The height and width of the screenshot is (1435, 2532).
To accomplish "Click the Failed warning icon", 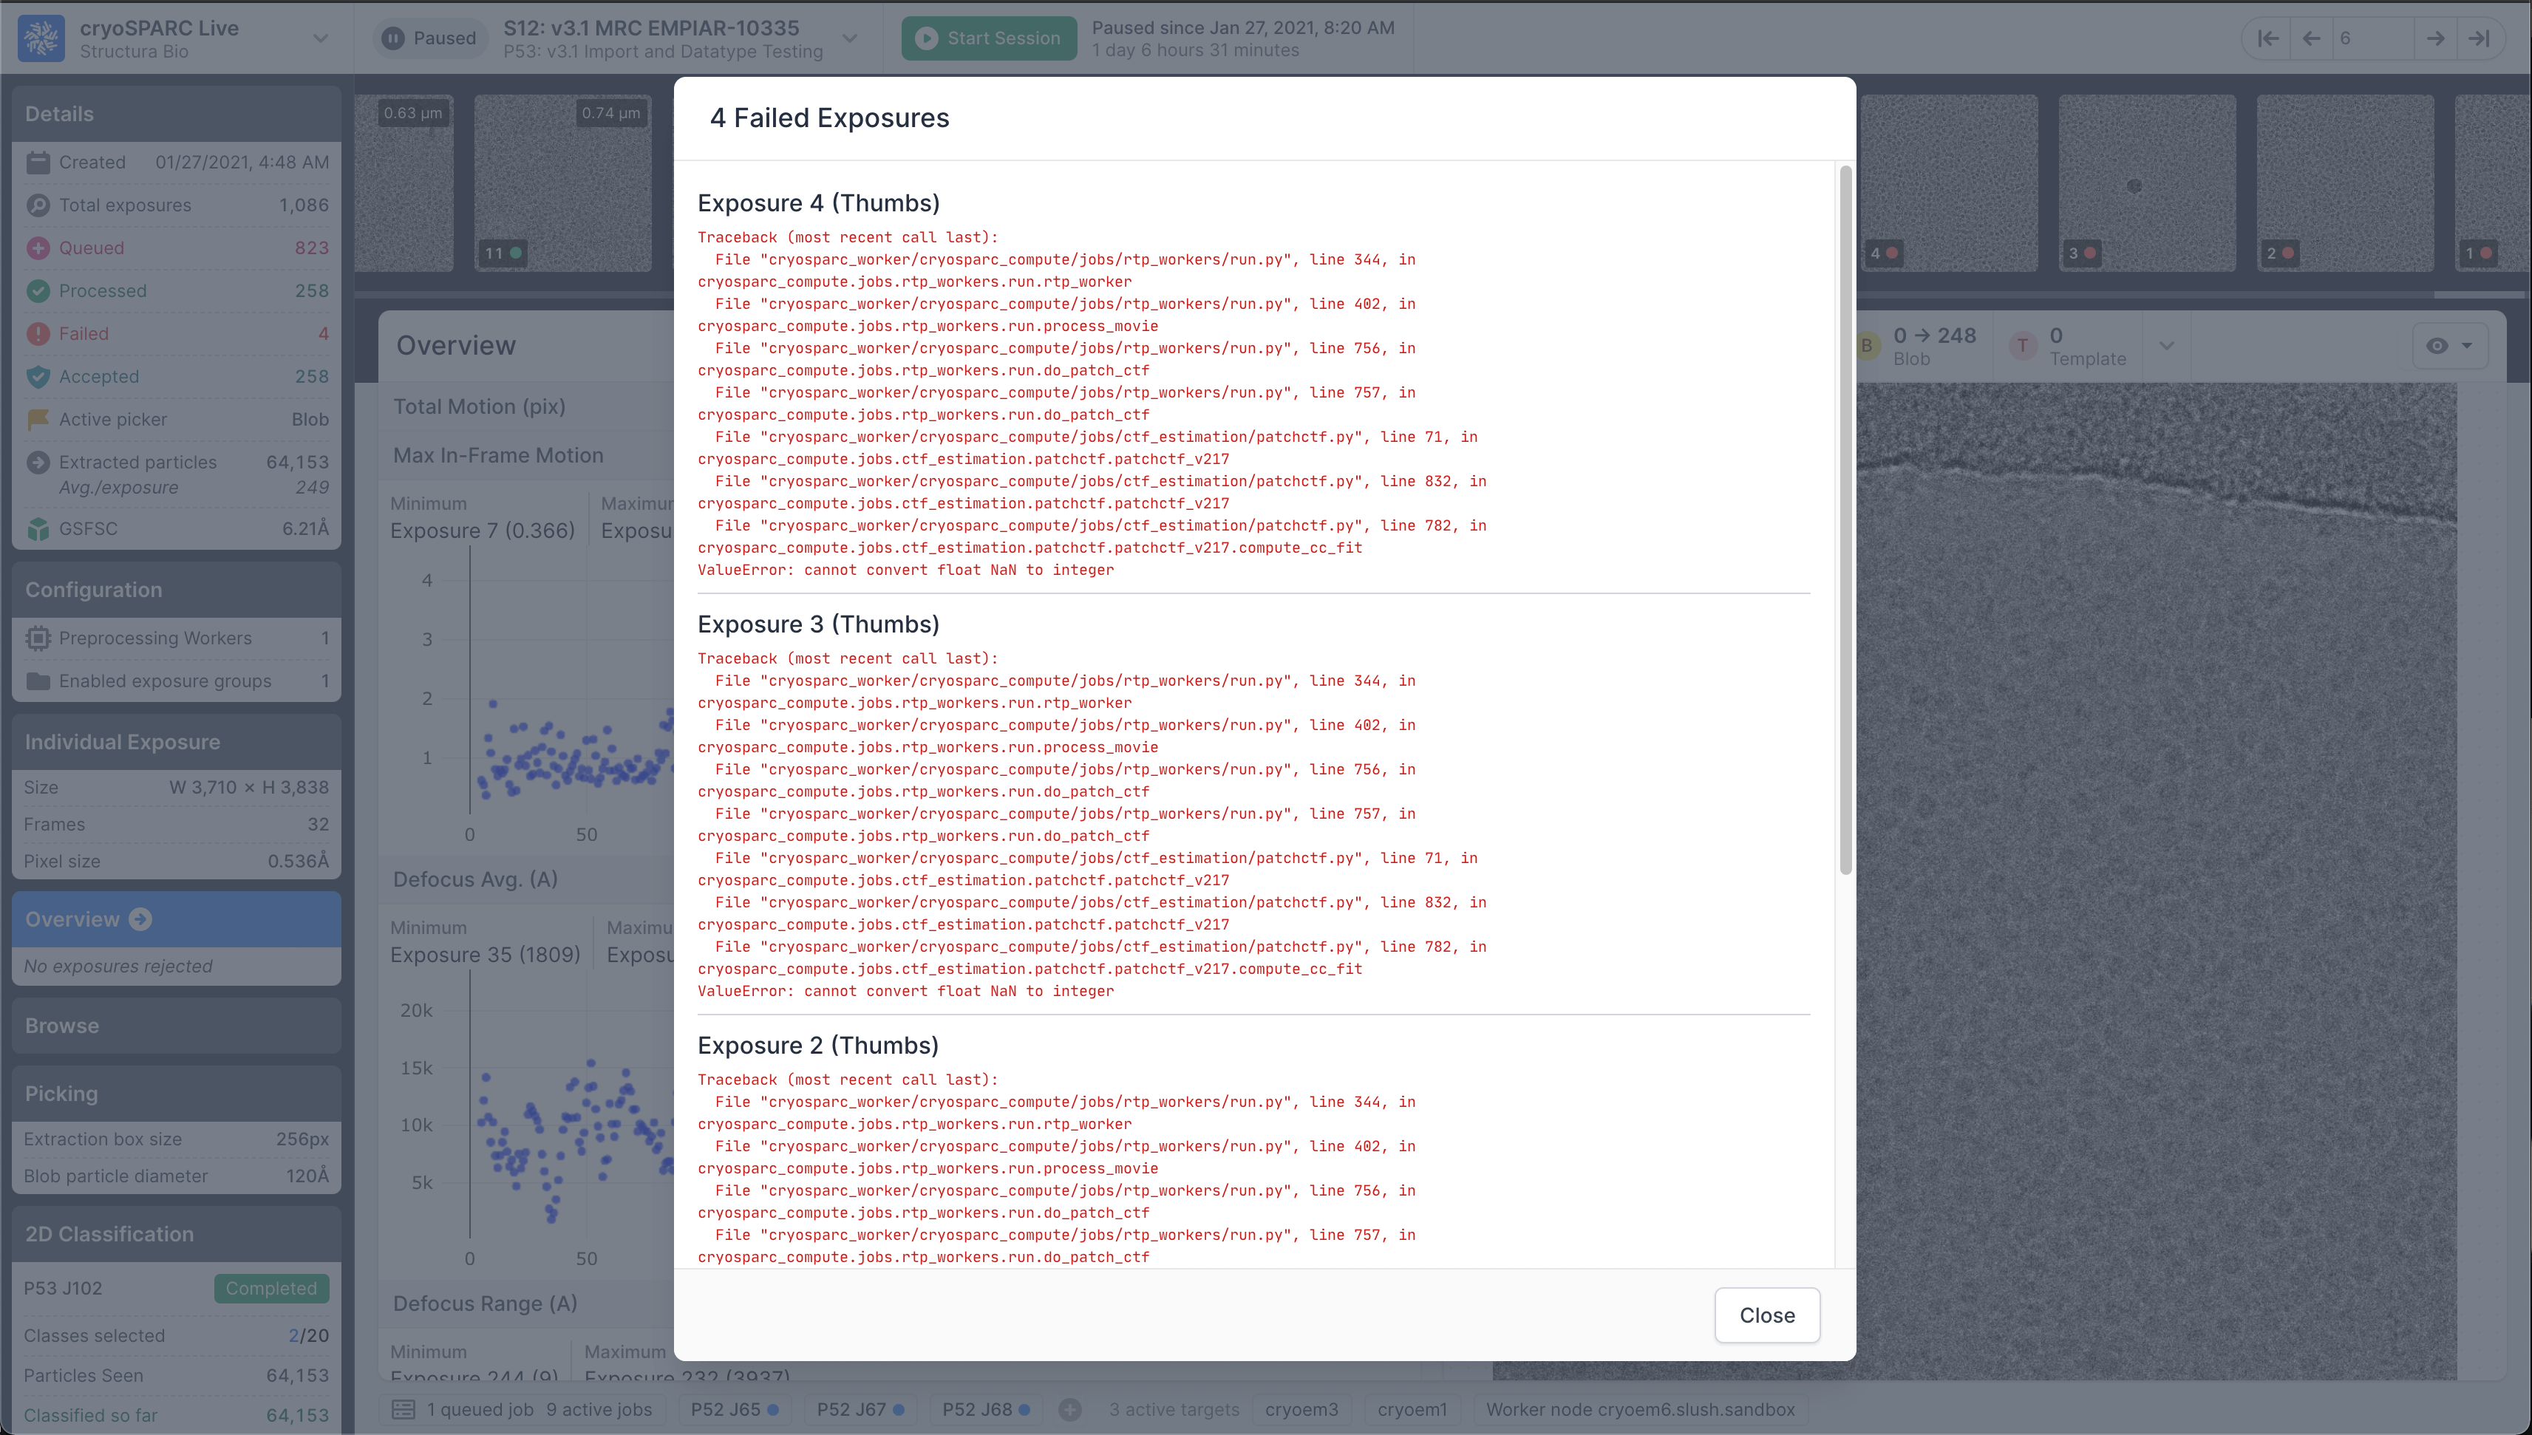I will [x=38, y=334].
